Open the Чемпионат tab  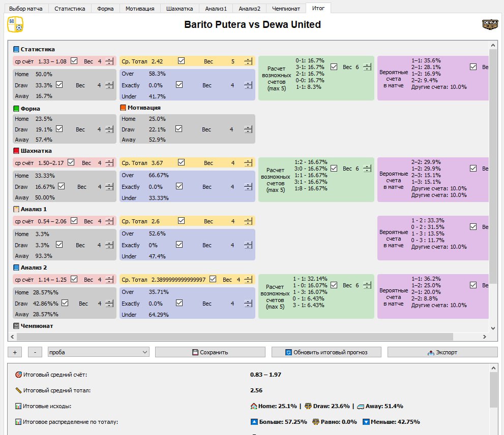(x=286, y=9)
